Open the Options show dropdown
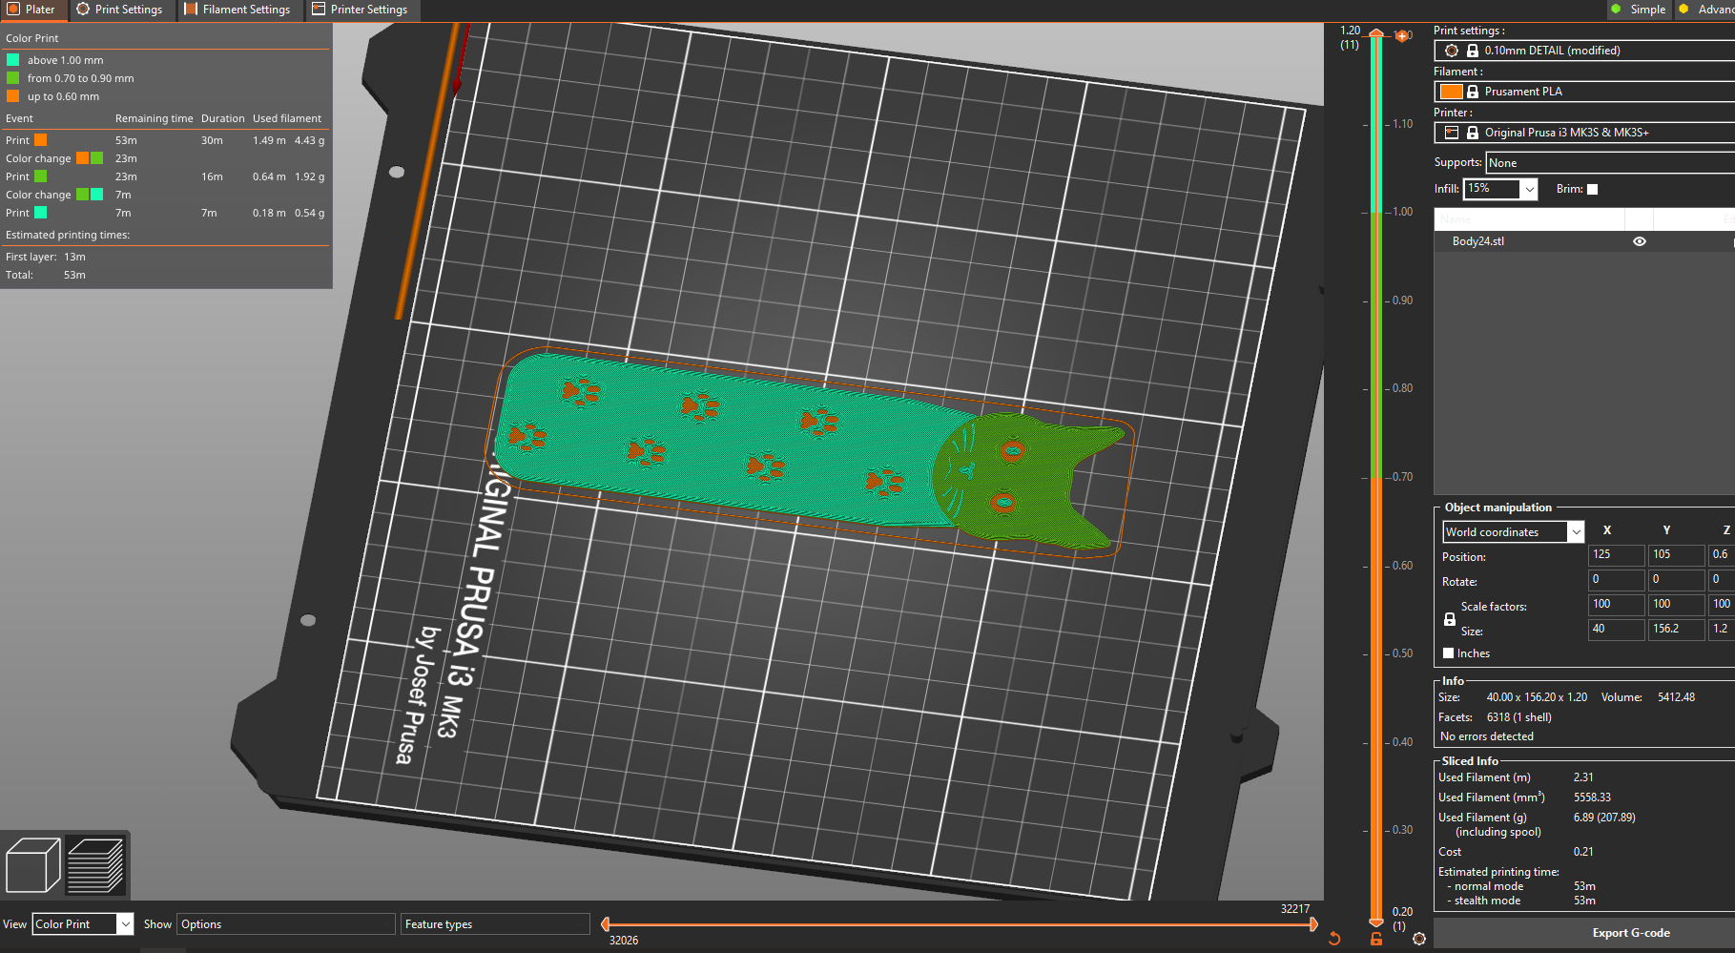The image size is (1735, 953). click(x=286, y=924)
